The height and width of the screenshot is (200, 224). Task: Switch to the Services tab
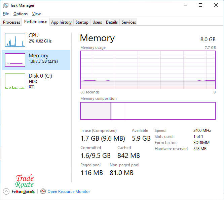point(129,22)
